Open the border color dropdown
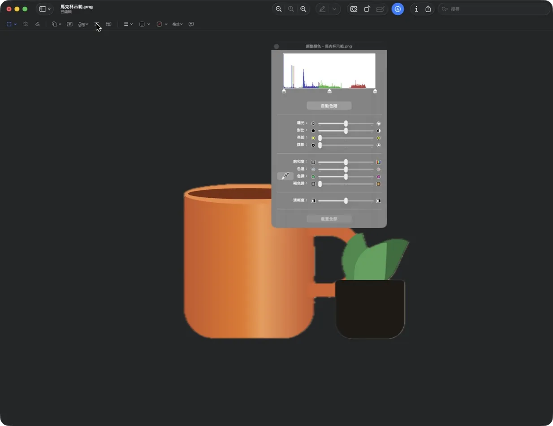 pos(144,24)
